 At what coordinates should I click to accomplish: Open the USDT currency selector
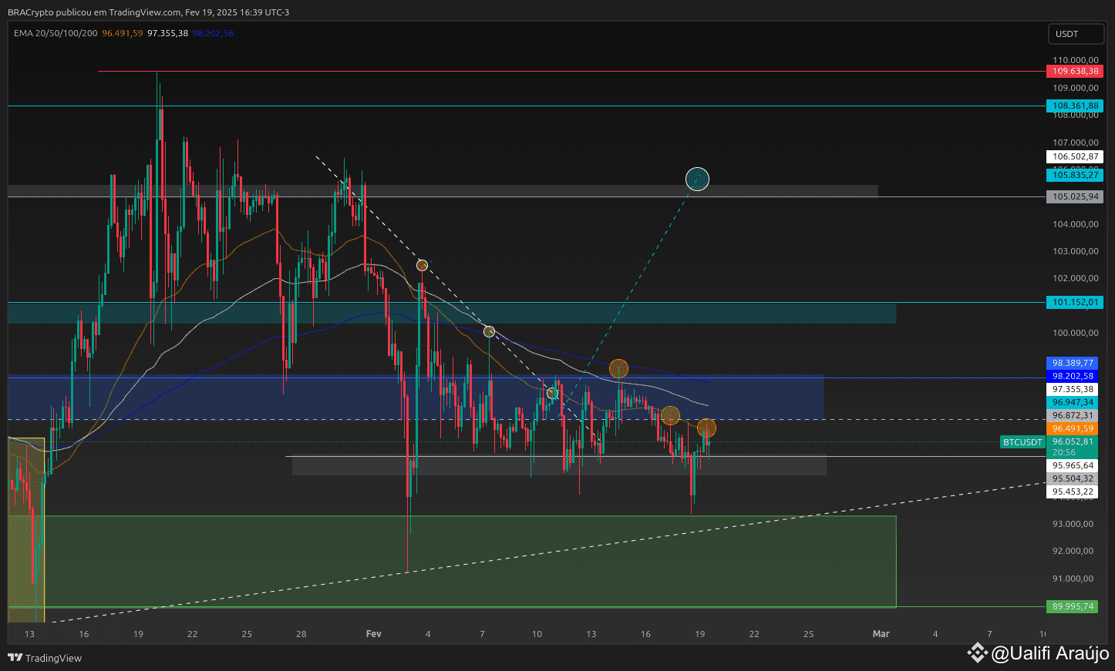pyautogui.click(x=1076, y=34)
